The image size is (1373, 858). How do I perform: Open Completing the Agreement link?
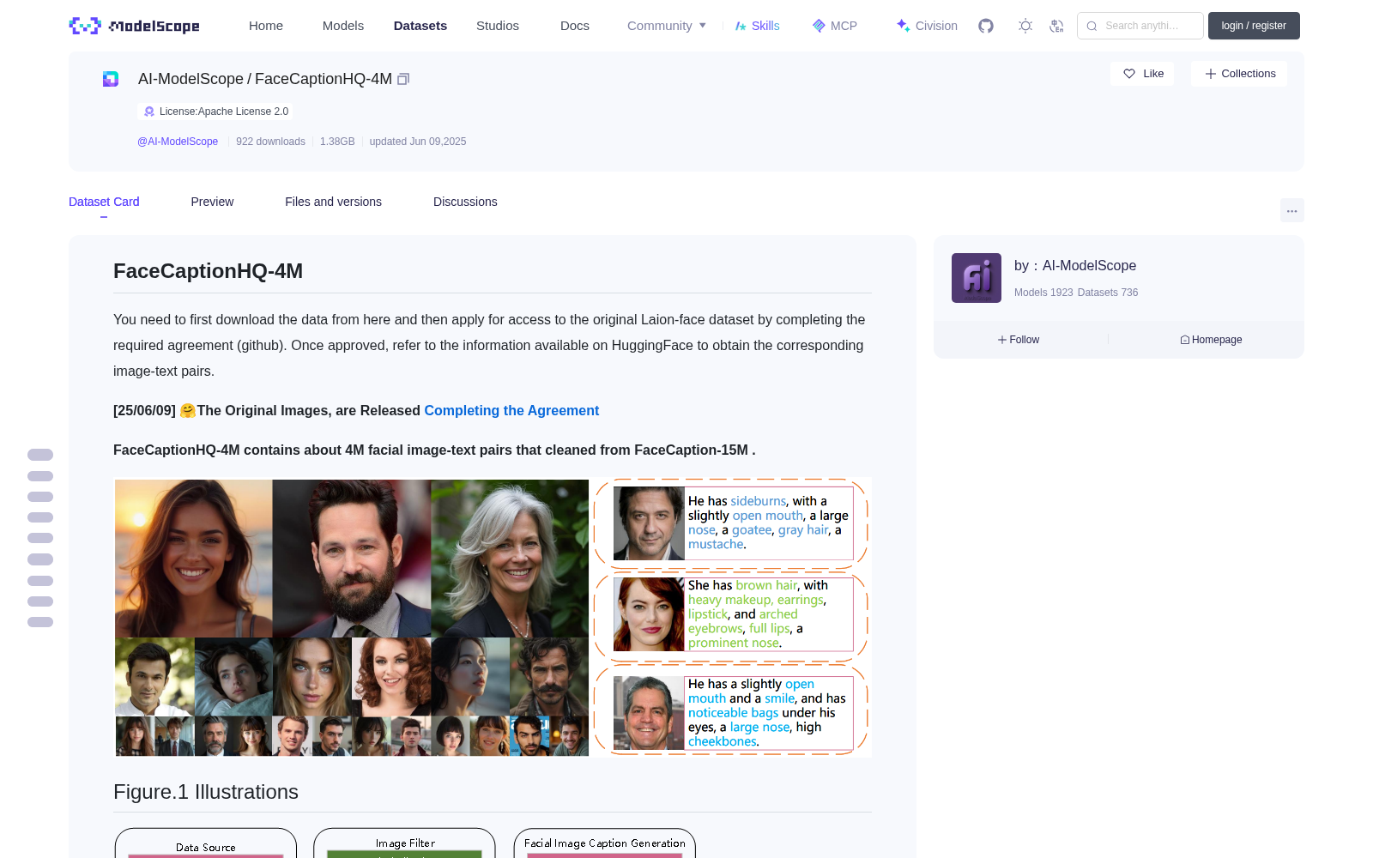pyautogui.click(x=511, y=410)
